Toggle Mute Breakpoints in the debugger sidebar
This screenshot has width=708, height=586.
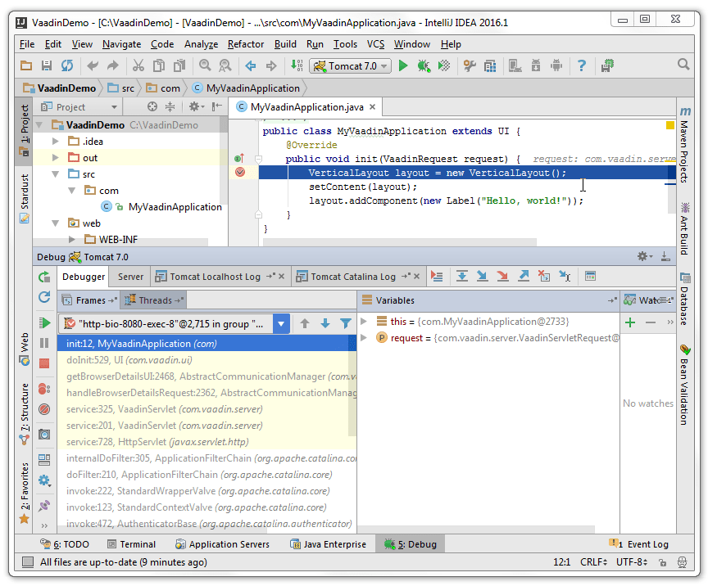(43, 408)
